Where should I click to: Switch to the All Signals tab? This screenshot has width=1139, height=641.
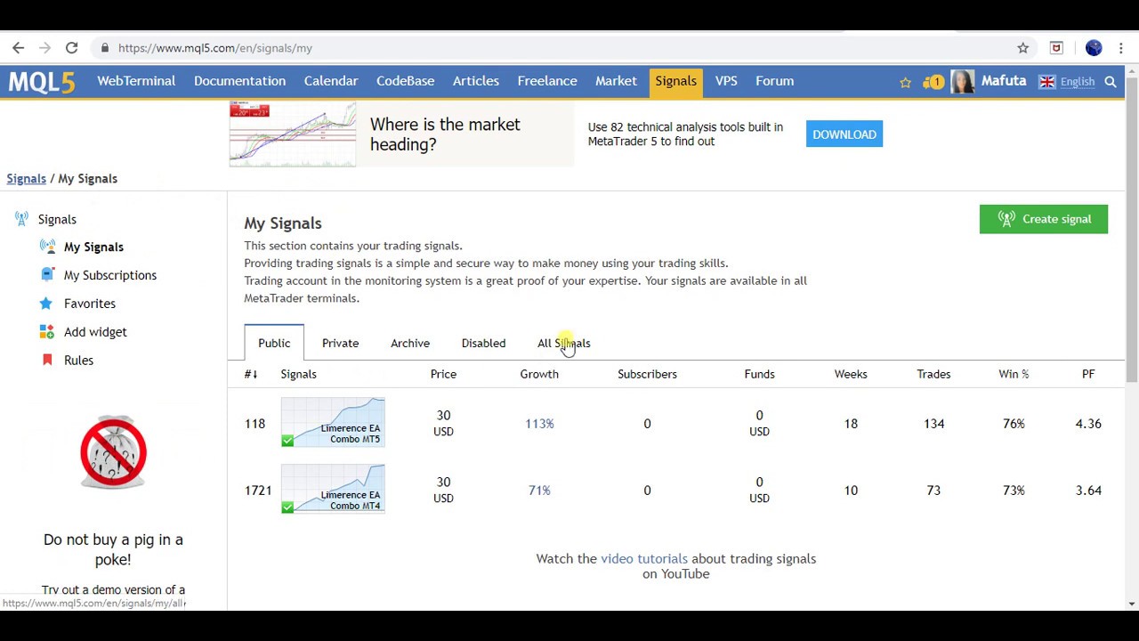(563, 343)
